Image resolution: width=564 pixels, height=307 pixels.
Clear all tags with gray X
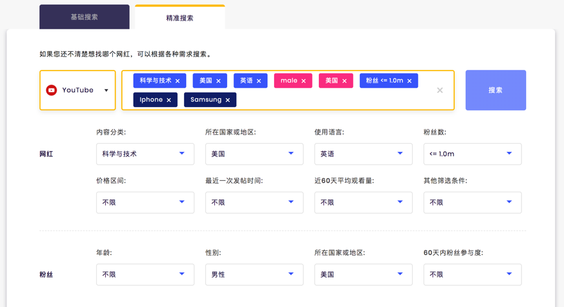440,90
